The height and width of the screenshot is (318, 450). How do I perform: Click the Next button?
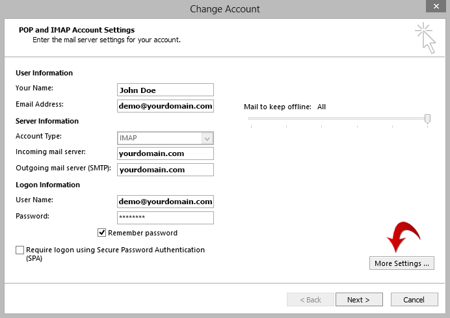point(359,300)
